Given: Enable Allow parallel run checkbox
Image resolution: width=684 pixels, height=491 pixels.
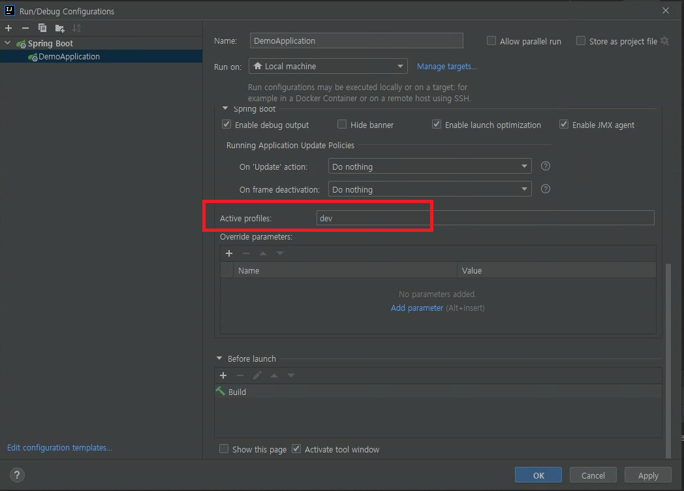Looking at the screenshot, I should [491, 40].
